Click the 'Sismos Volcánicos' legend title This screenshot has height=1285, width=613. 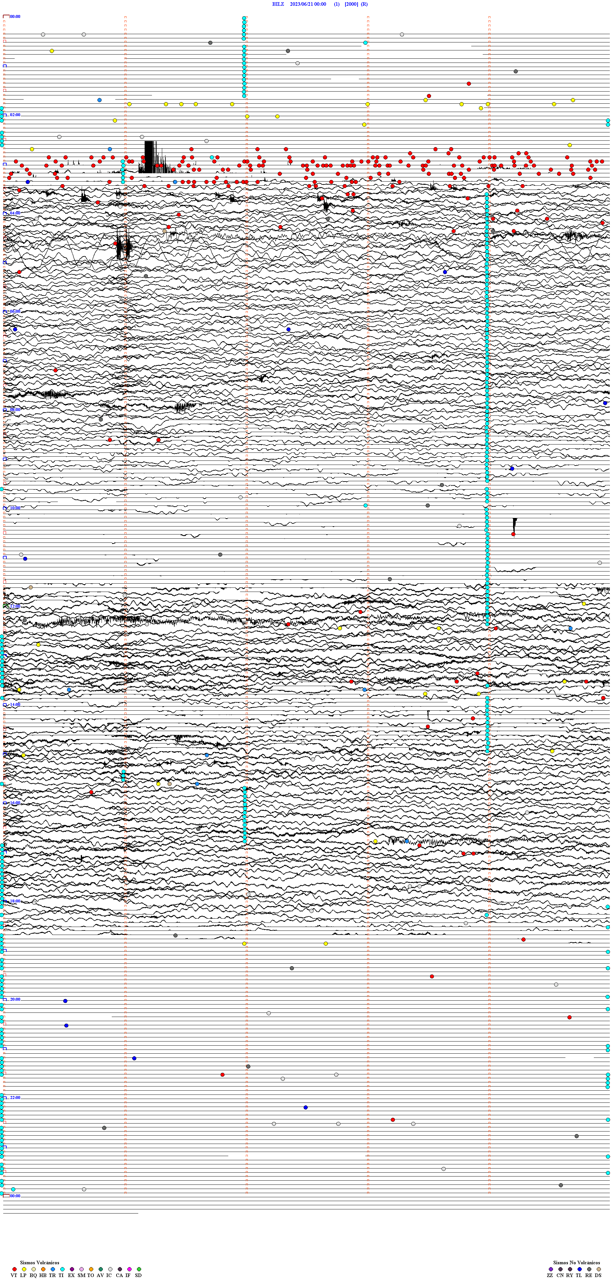(40, 1263)
